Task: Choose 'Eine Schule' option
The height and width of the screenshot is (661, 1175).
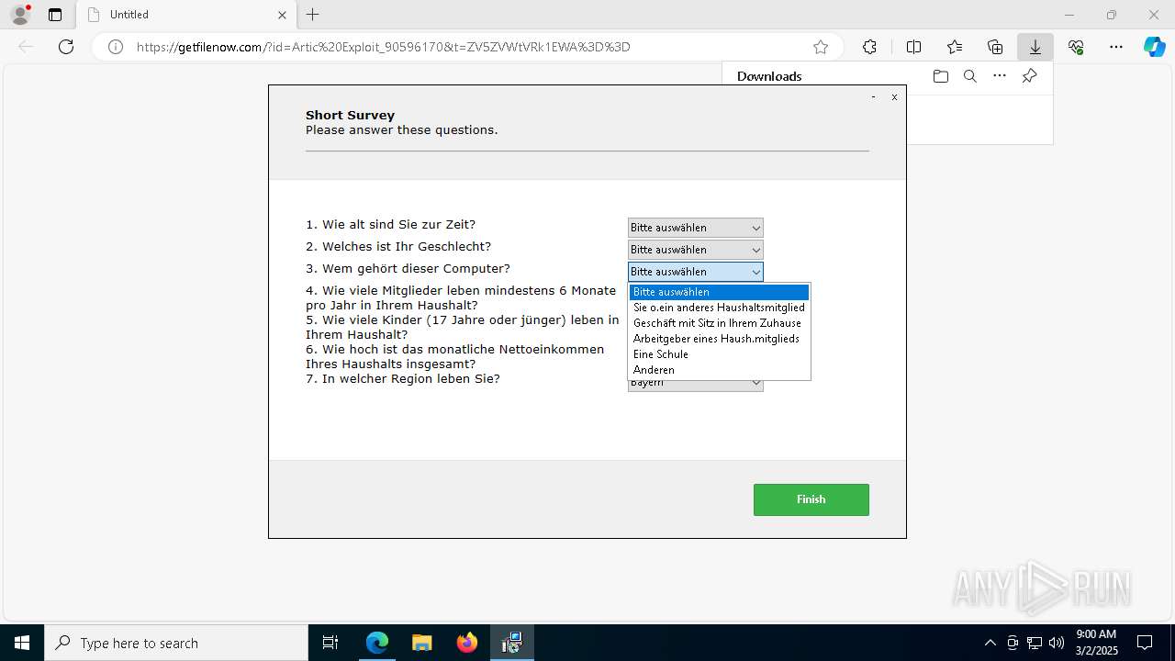Action: pyautogui.click(x=719, y=354)
